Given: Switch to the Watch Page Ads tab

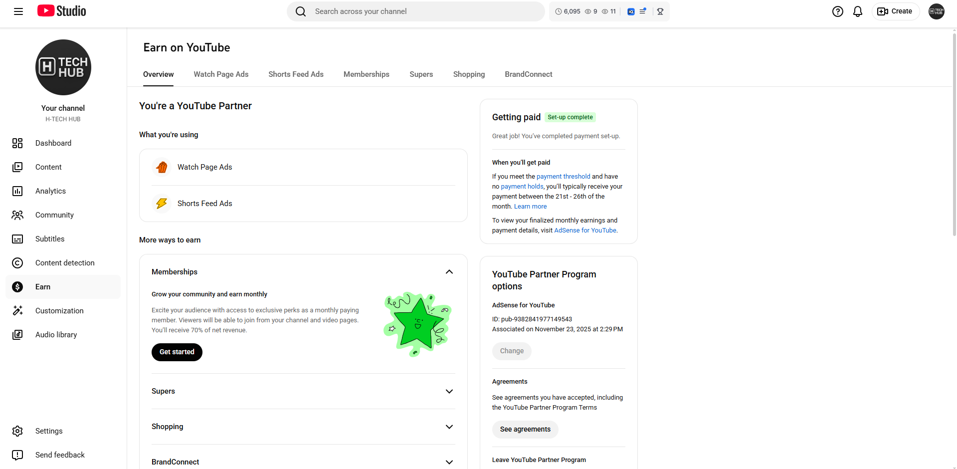Looking at the screenshot, I should point(221,74).
